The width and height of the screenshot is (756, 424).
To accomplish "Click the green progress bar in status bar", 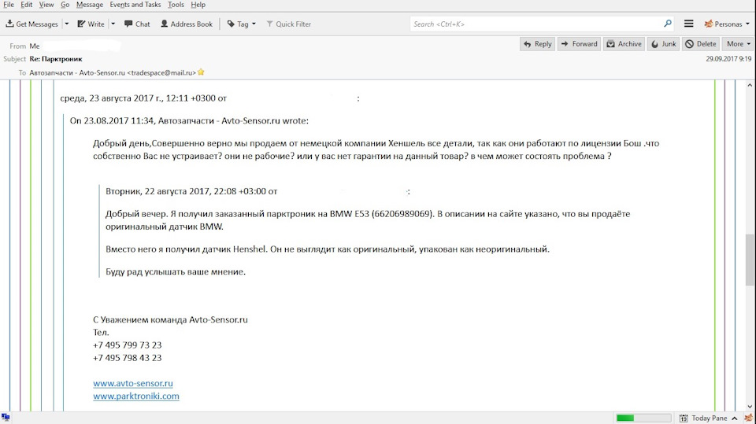I will tap(643, 418).
